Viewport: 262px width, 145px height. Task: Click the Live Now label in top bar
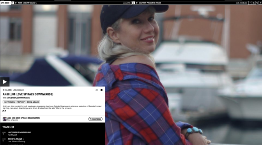click(x=5, y=3)
